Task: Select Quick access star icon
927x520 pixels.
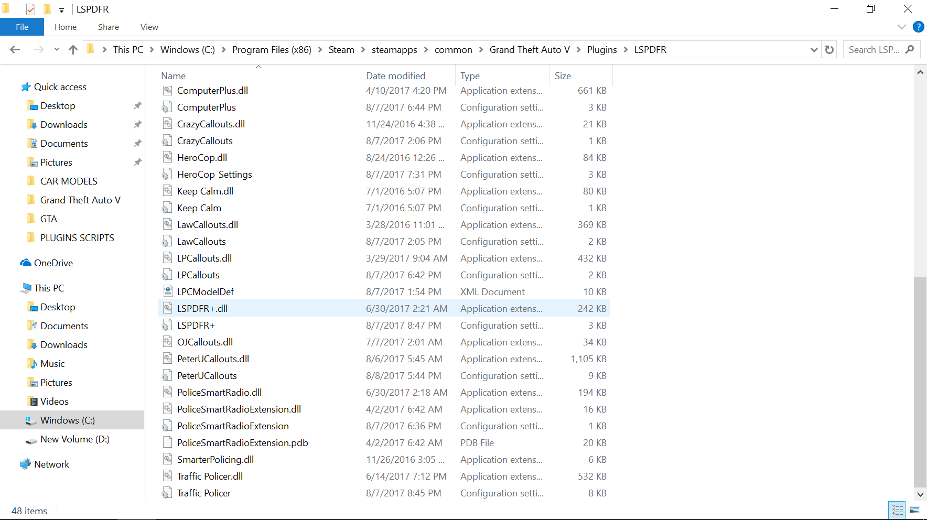Action: (x=26, y=87)
